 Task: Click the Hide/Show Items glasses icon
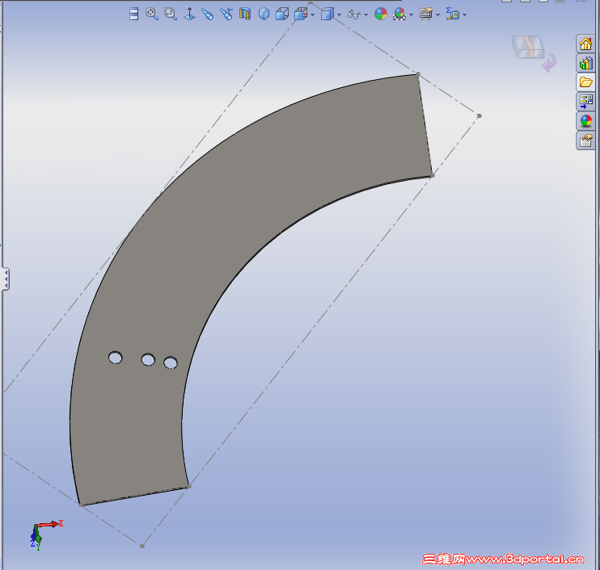click(354, 15)
